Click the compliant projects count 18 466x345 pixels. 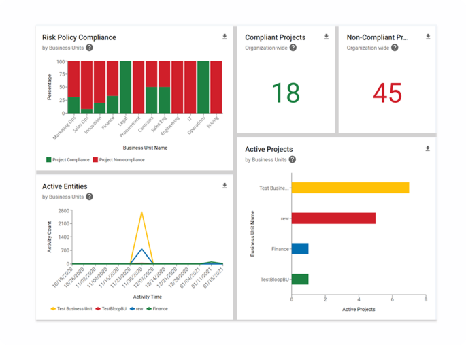coord(286,93)
